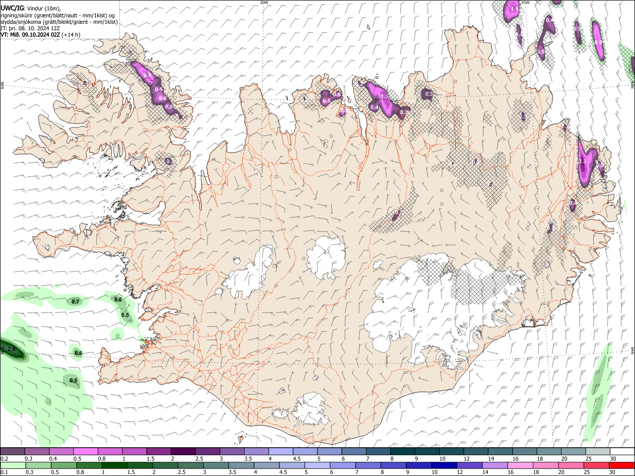The image size is (635, 476).
Task: Click the lower legend swatch between 0.1 and 0.3
Action: coord(13,465)
